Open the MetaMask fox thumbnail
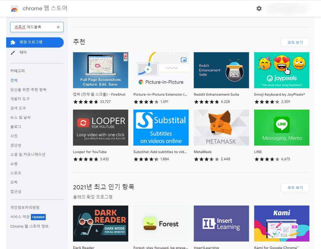Image resolution: width=321 pixels, height=249 pixels. (221, 128)
